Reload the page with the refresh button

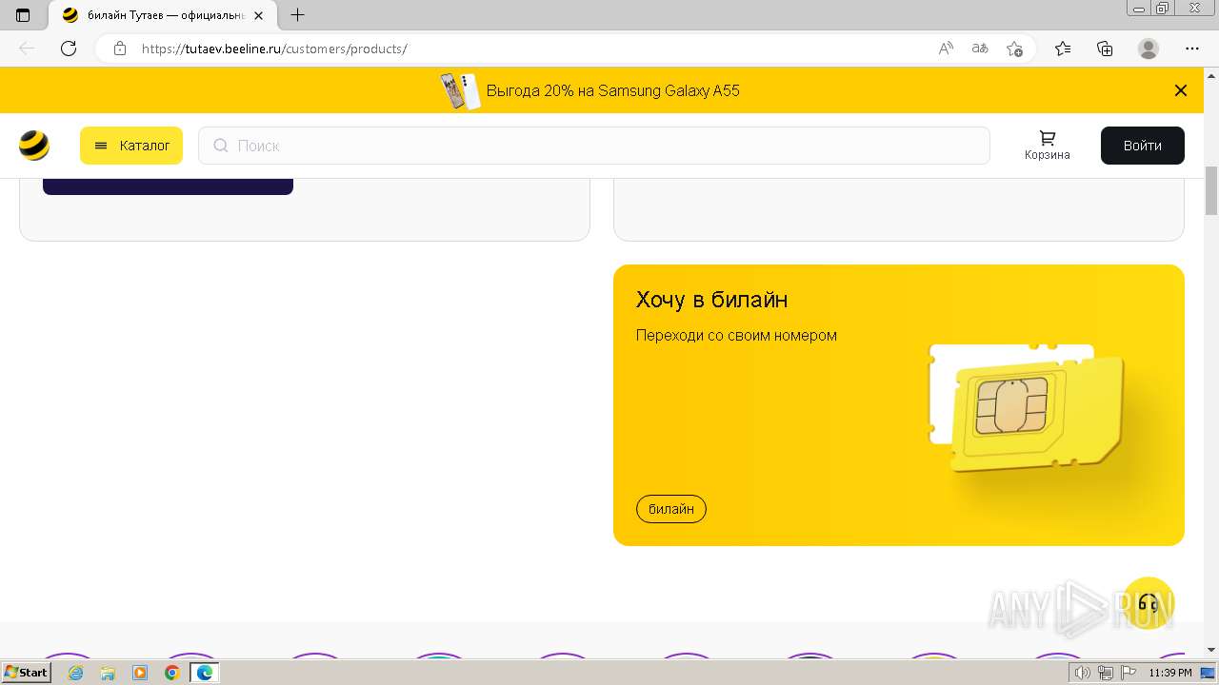coord(69,49)
